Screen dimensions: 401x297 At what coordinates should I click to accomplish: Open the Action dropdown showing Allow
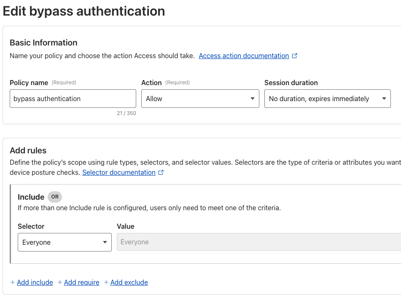click(200, 99)
